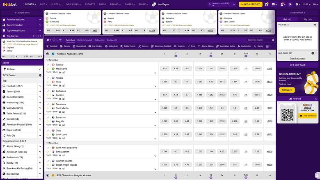Image resolution: width=320 pixels, height=180 pixels.
Task: Toggle favorite star for Cuba–Saint Lucia row
Action: tap(48, 134)
